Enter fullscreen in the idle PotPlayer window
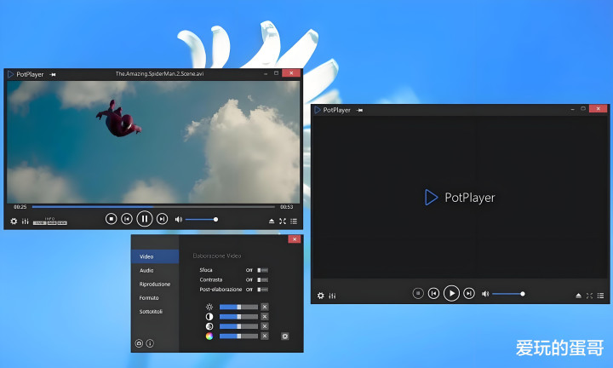613x368 pixels. [590, 295]
